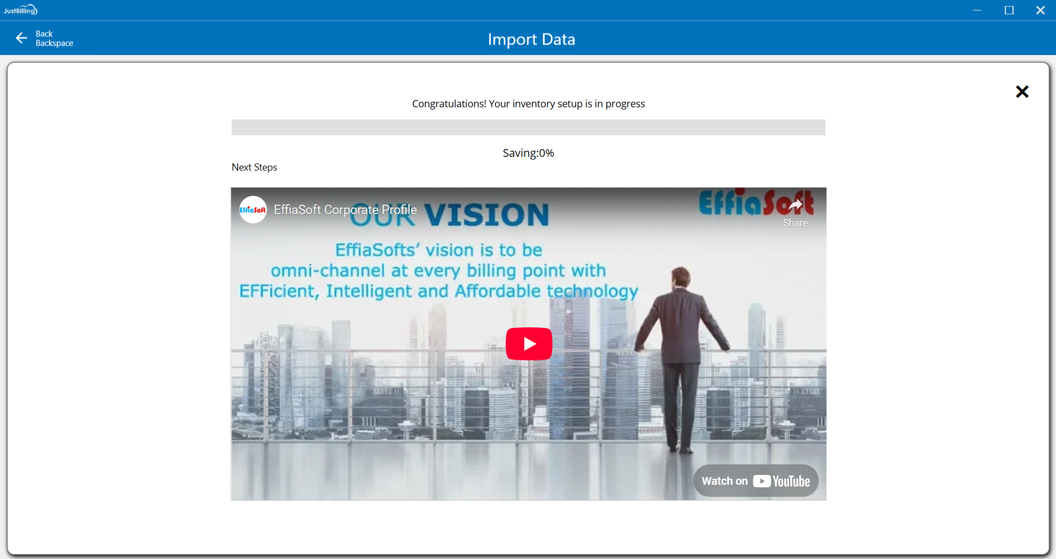Close the inventory setup panel with black X
This screenshot has height=559, width=1056.
point(1022,91)
